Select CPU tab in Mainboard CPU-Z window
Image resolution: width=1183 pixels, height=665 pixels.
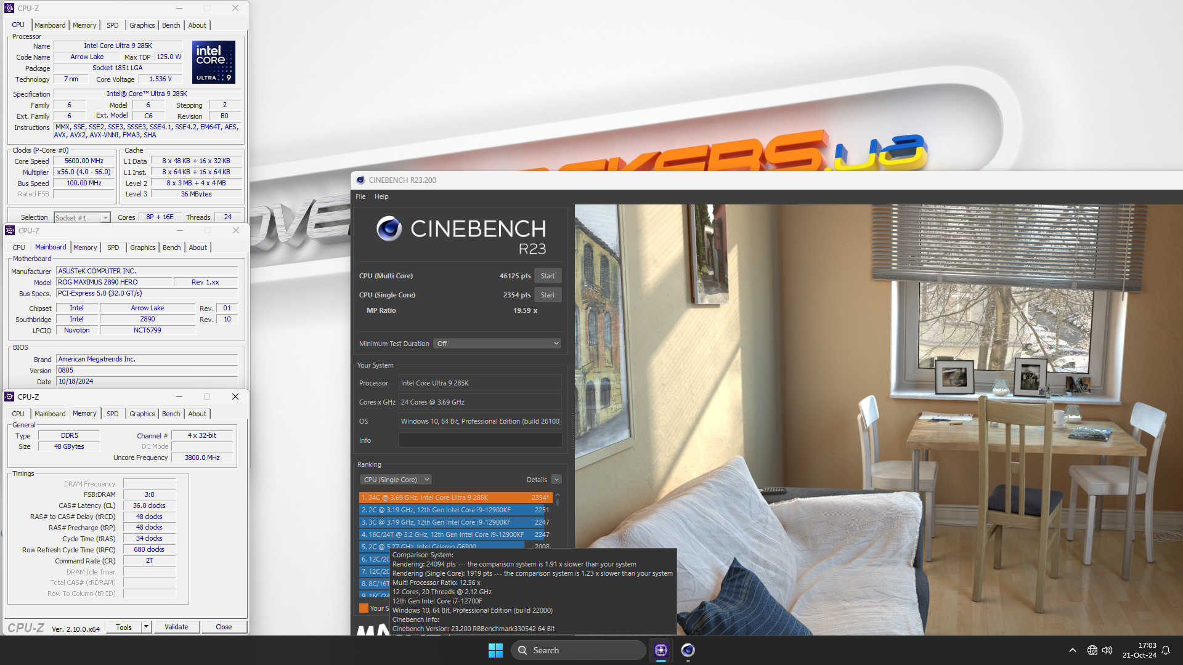18,248
